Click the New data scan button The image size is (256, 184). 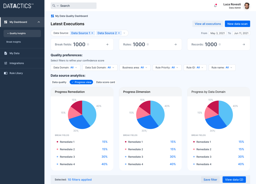[x=237, y=24]
